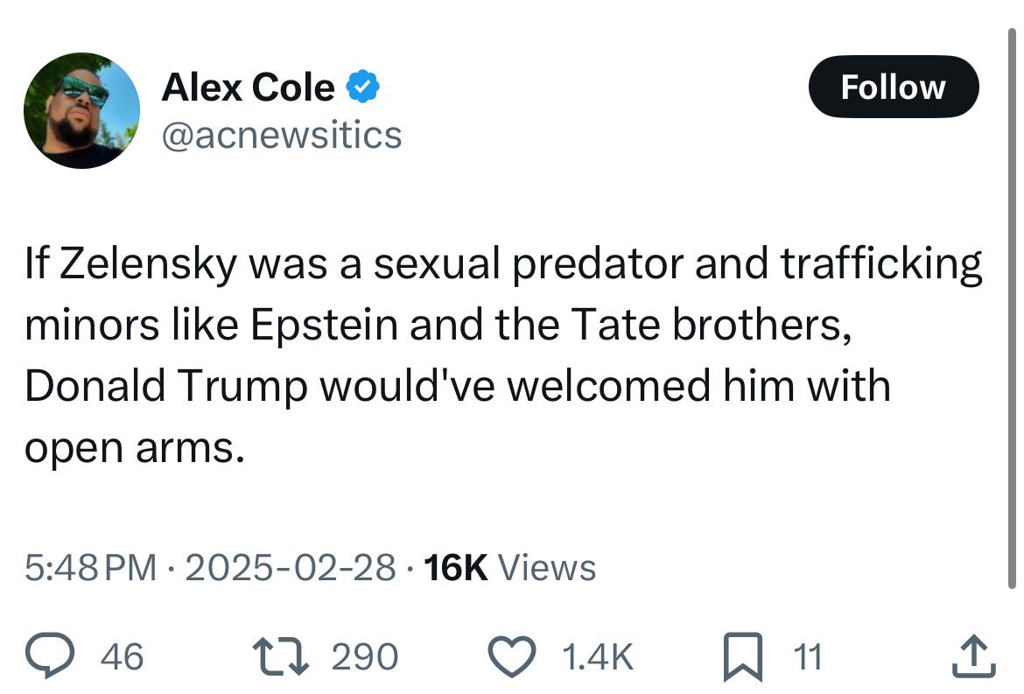Image resolution: width=1024 pixels, height=694 pixels.
Task: Click the tweet's last line "open arms."
Action: (135, 449)
